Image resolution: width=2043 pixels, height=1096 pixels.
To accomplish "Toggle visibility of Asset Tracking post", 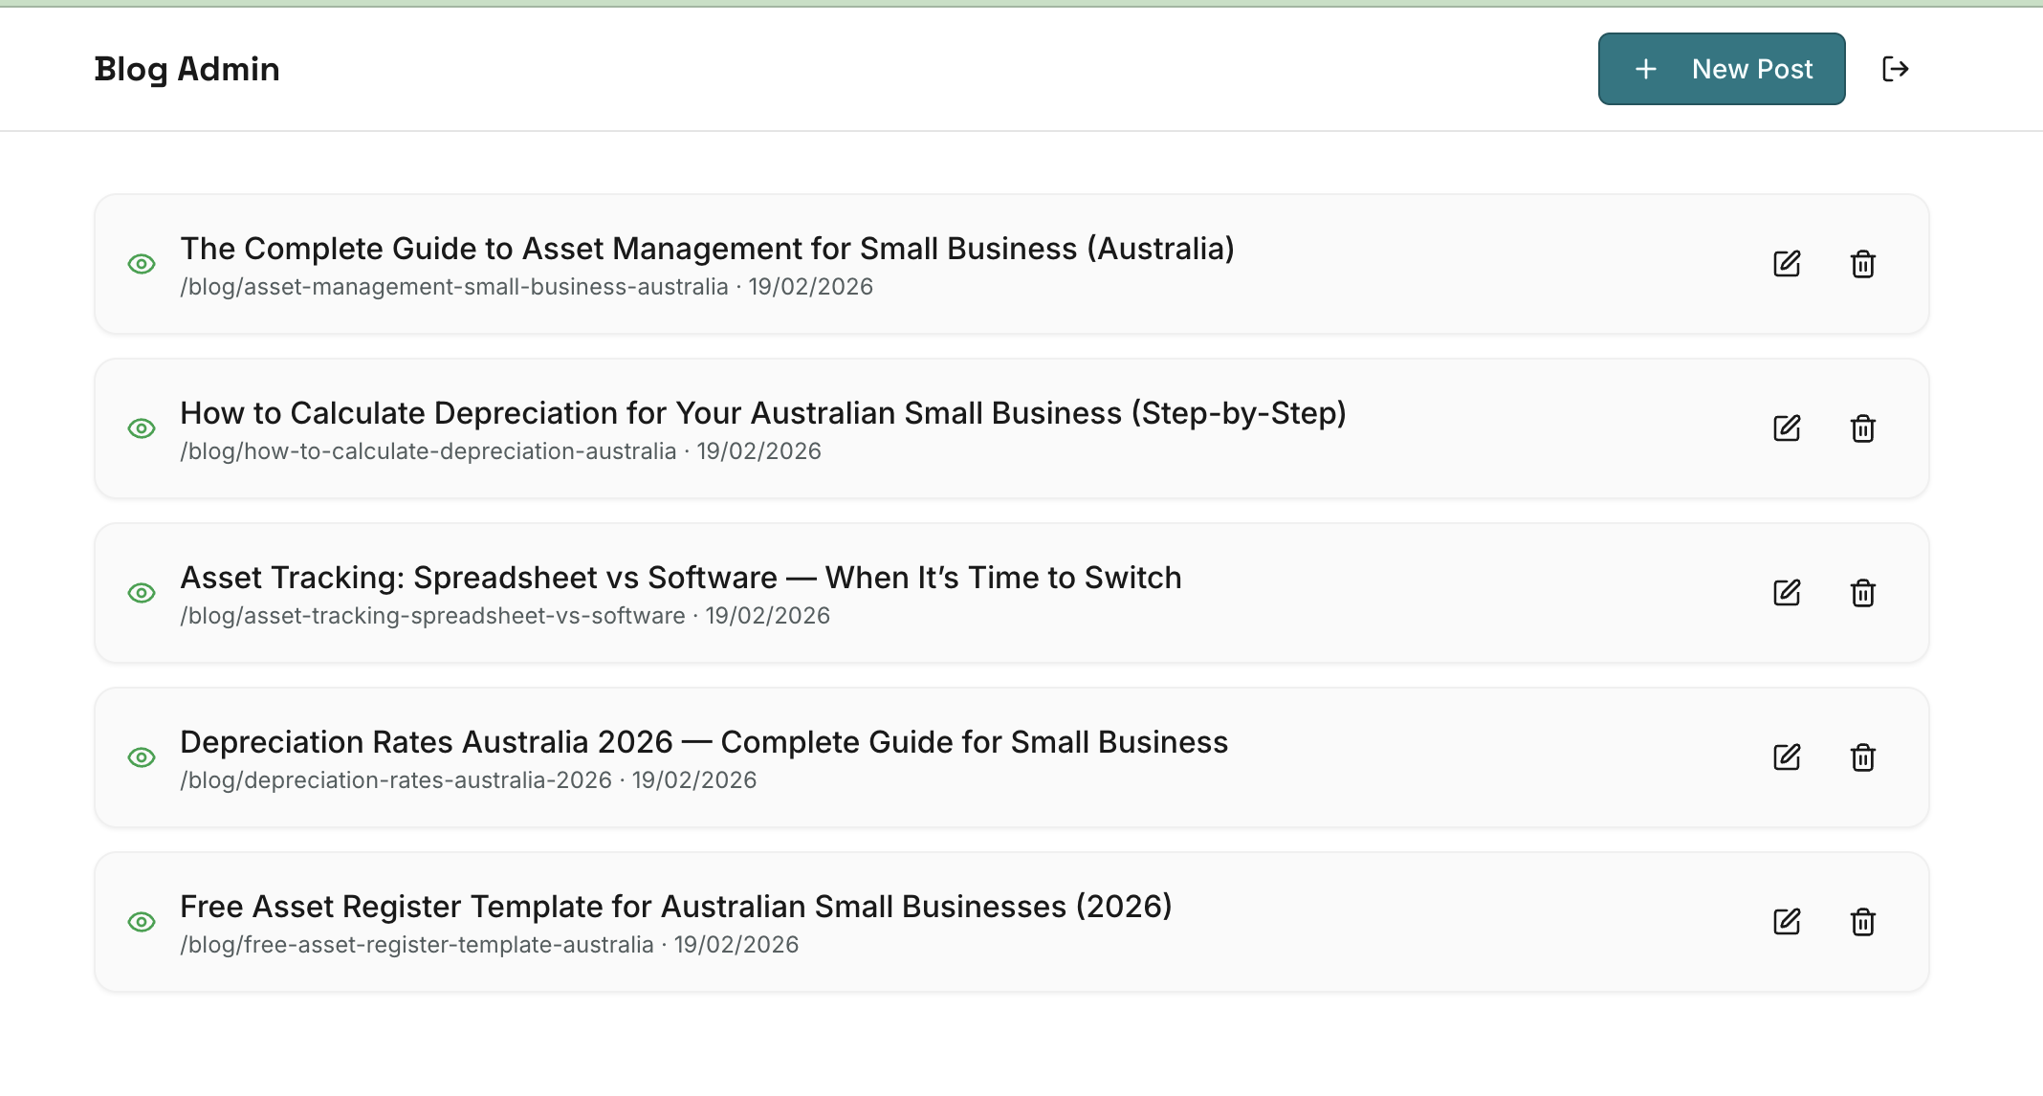I will [x=142, y=593].
